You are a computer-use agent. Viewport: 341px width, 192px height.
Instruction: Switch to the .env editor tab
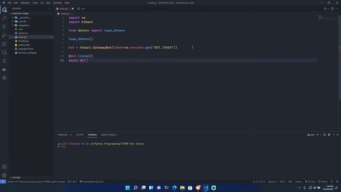82,9
